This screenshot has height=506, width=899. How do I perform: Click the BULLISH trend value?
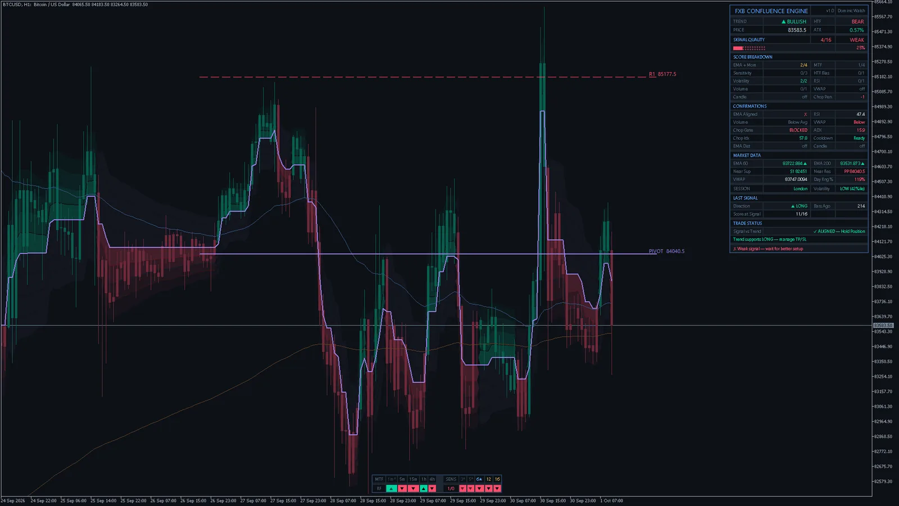click(x=794, y=21)
